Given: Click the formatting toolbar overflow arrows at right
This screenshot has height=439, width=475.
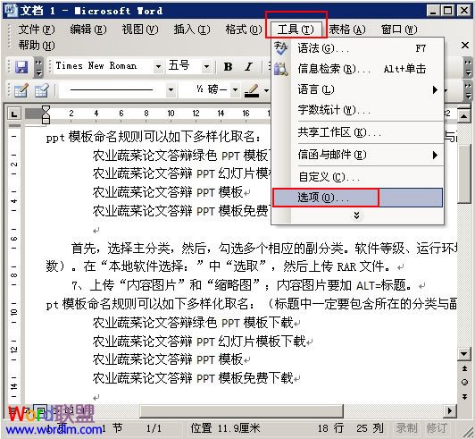Looking at the screenshot, I should tap(468, 67).
